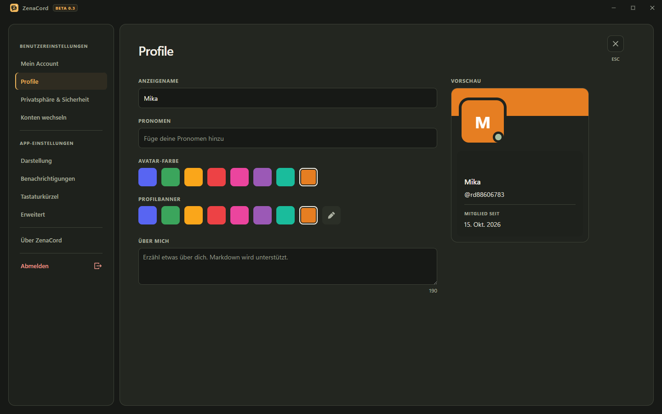Viewport: 662px width, 414px height.
Task: Open Benachrichtigungen settings
Action: click(61, 178)
